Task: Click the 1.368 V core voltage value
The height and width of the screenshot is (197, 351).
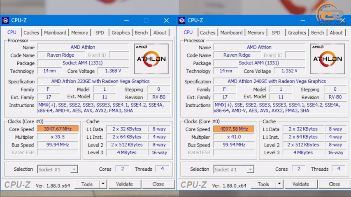Action: (x=113, y=71)
